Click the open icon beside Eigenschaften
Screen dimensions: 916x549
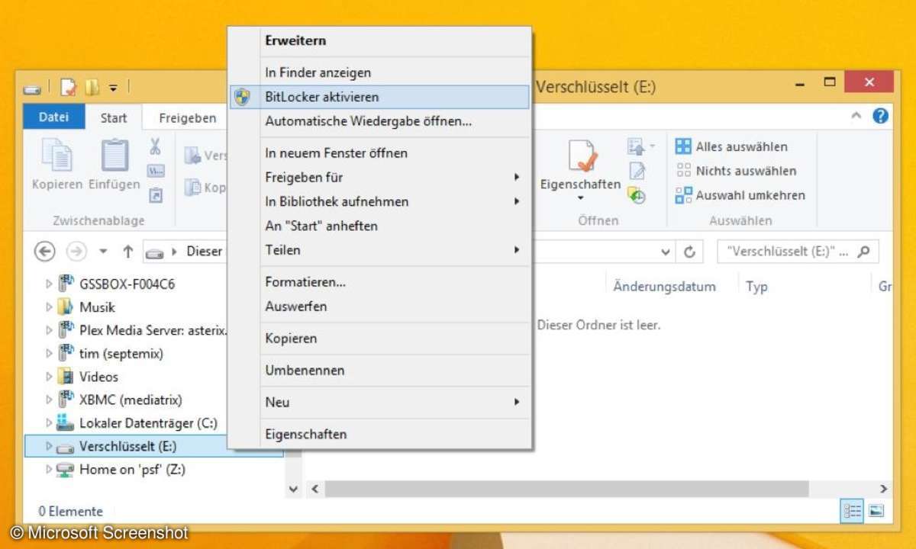pos(636,146)
